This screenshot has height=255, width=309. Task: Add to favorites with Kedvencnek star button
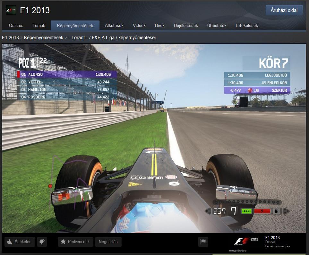(75, 242)
